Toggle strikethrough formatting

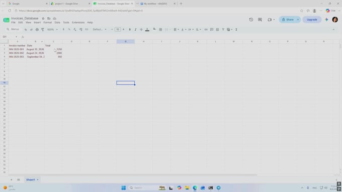tap(141, 30)
